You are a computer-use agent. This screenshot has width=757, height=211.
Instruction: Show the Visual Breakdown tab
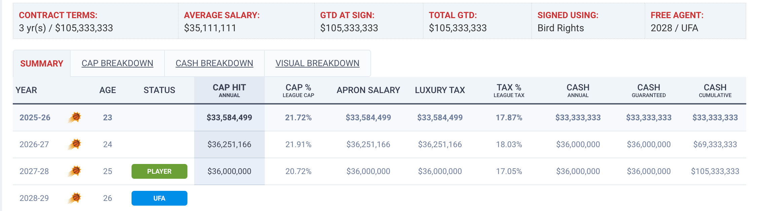point(317,63)
